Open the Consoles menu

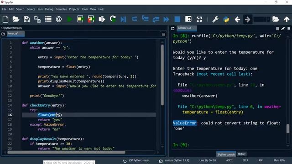[x=61, y=9]
